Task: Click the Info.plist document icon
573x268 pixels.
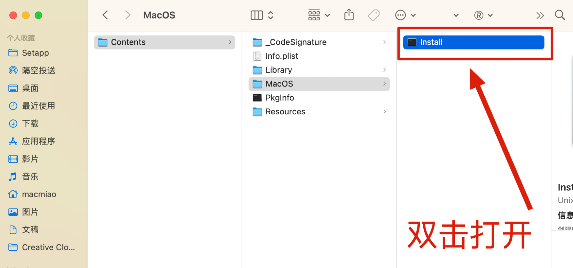Action: click(257, 56)
